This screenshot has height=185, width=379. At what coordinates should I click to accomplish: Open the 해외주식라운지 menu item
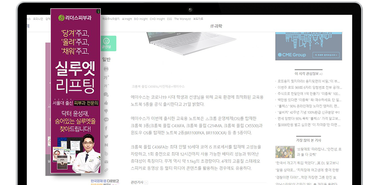click(111, 19)
